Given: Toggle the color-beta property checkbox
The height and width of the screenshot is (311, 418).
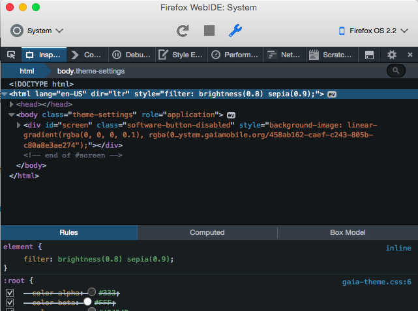Looking at the screenshot, I should [x=10, y=303].
